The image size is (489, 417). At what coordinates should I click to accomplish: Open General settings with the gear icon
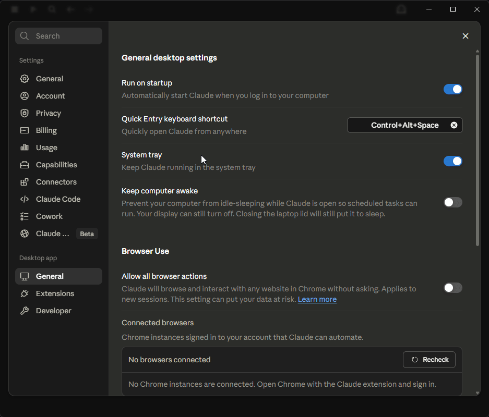click(25, 79)
